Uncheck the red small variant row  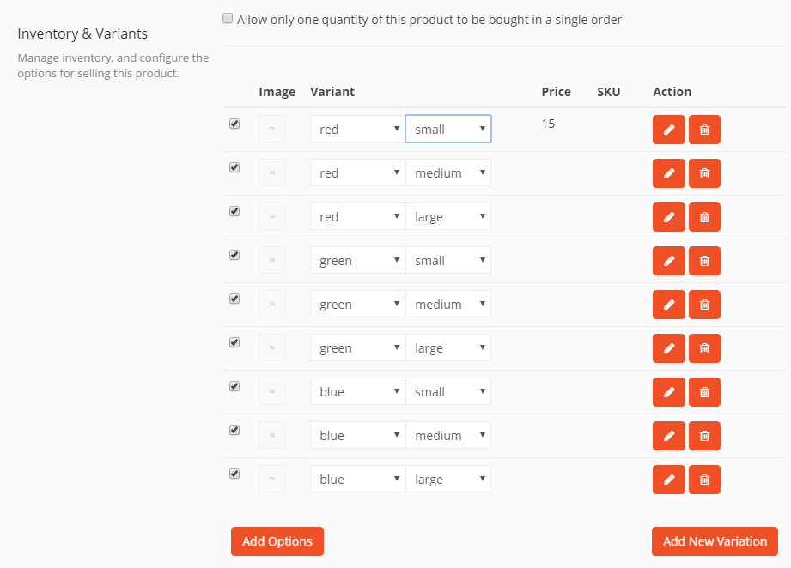(234, 124)
